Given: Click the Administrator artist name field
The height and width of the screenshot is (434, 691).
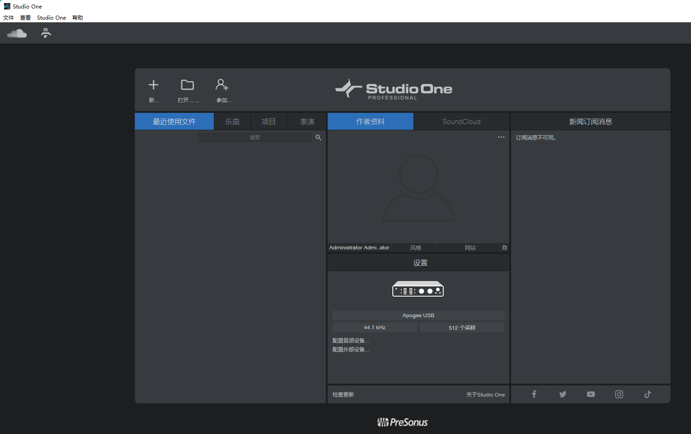Looking at the screenshot, I should 359,248.
